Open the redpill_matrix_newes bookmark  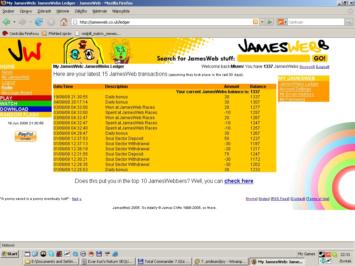click(98, 34)
